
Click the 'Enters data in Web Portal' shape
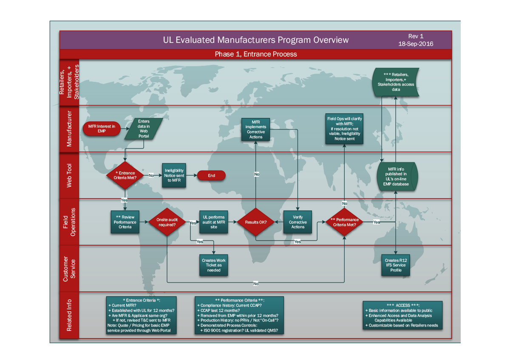pos(144,129)
